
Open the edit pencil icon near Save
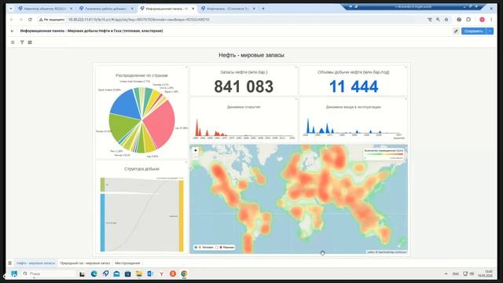click(456, 31)
